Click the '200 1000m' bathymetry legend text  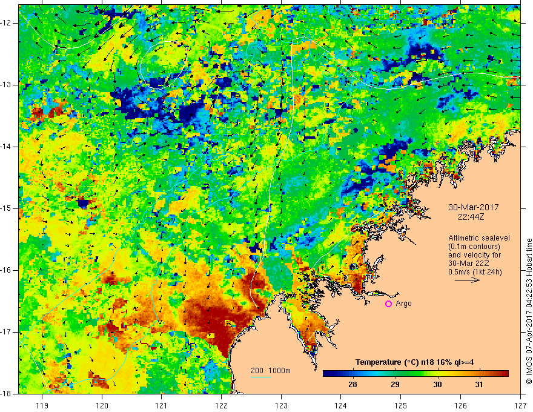tap(271, 371)
